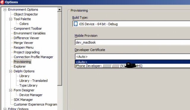
Task: Select Tool Palette in the tree
Action: (22, 19)
